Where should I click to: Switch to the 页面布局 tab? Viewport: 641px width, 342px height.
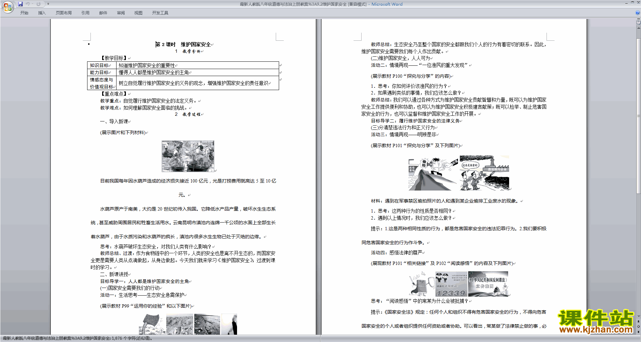click(x=64, y=13)
